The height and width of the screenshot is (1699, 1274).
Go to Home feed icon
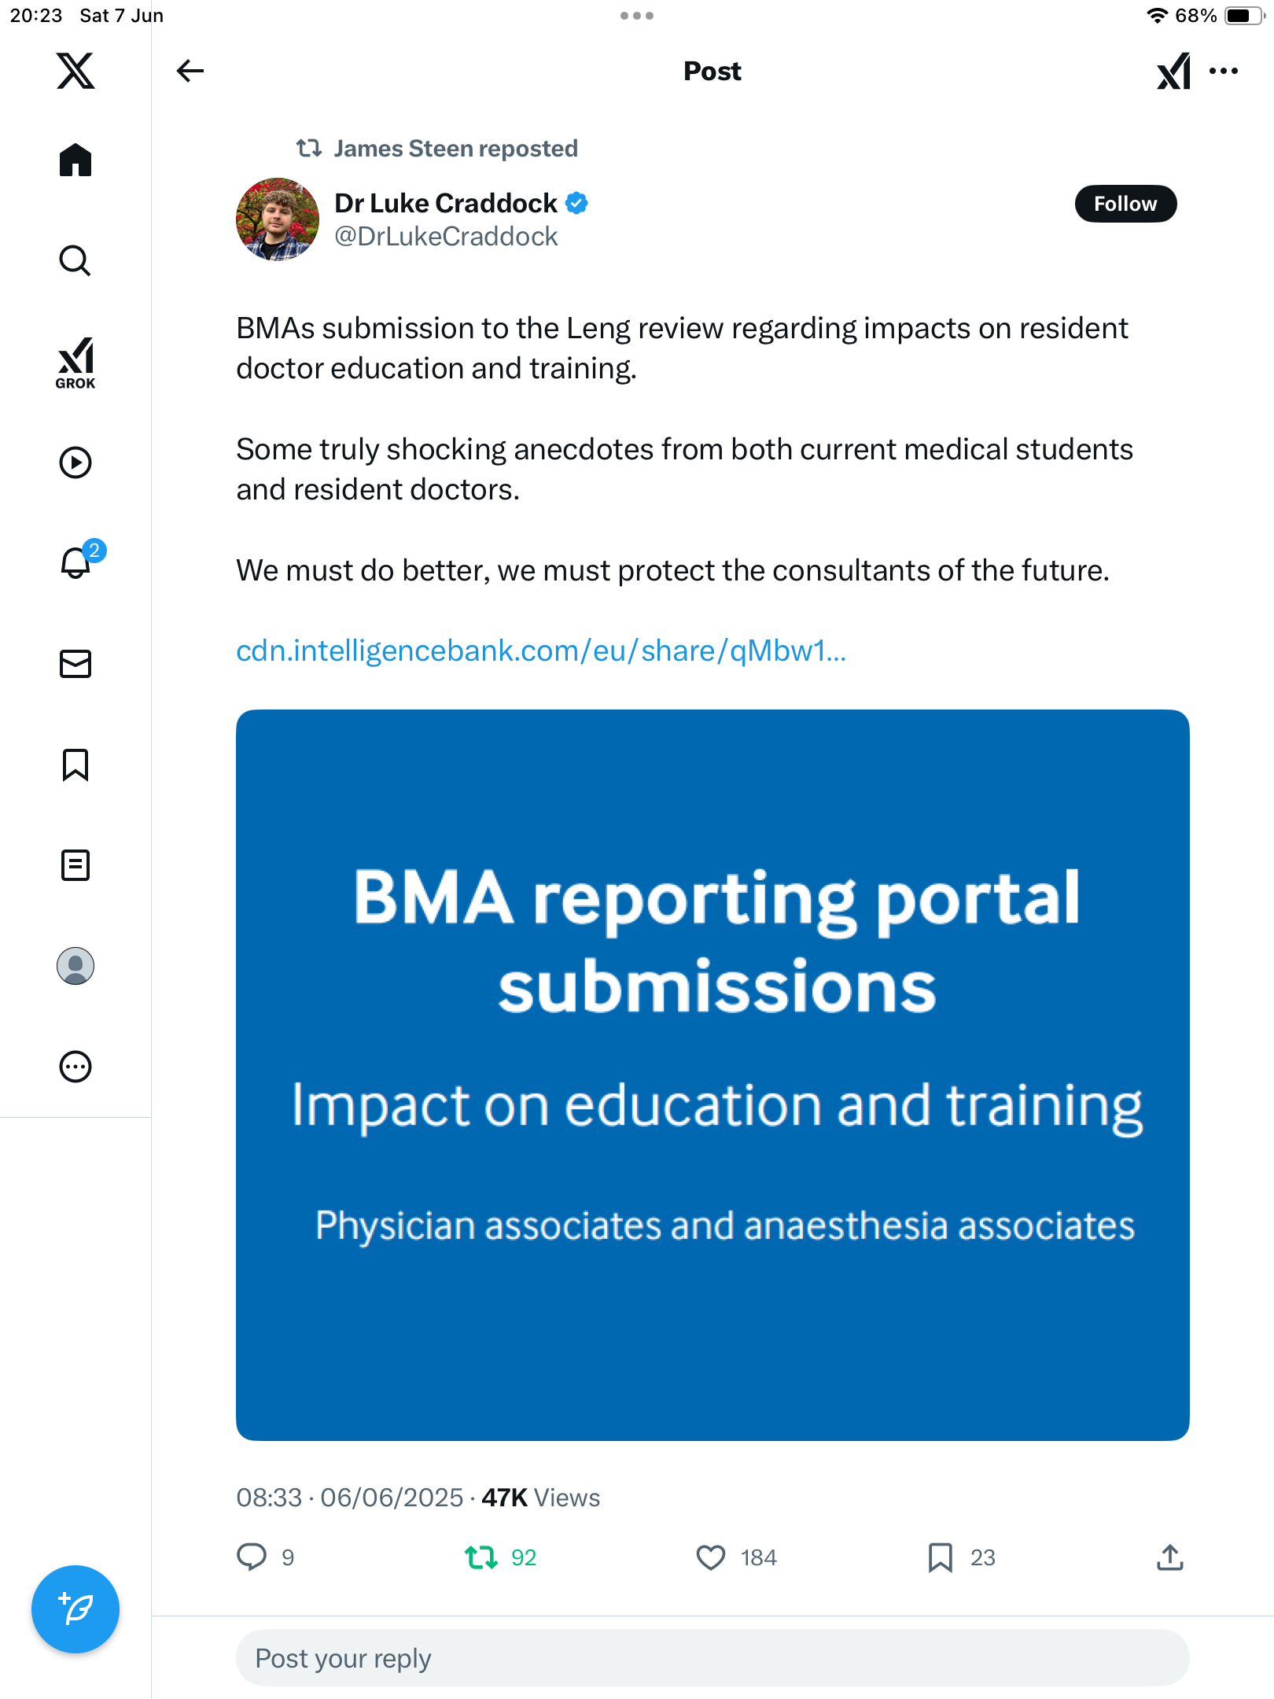tap(75, 160)
